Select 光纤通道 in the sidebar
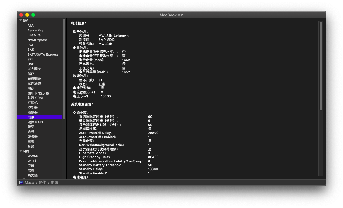 [x=34, y=83]
